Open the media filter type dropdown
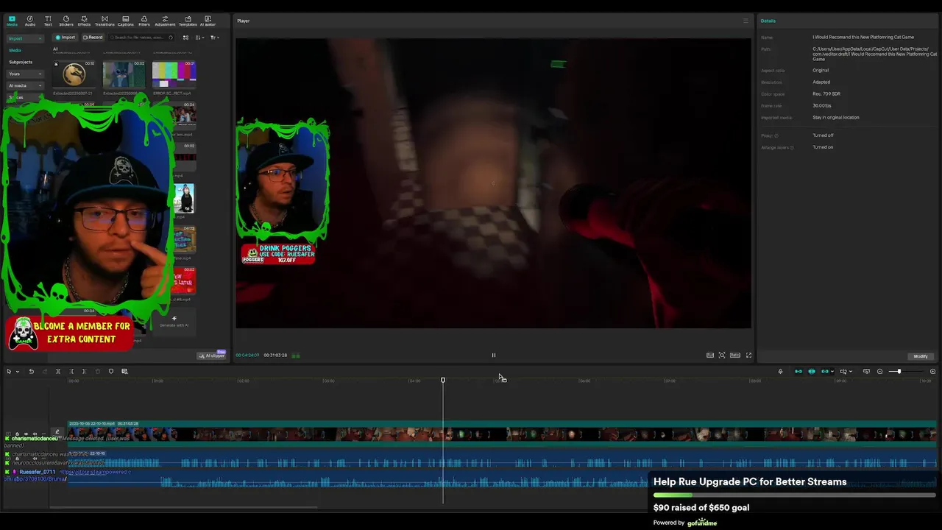942x530 pixels. click(213, 38)
